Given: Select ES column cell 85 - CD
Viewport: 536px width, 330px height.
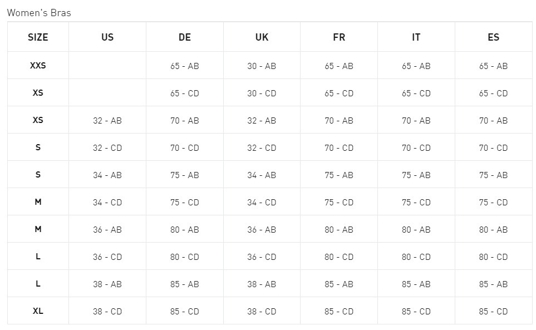Looking at the screenshot, I should pyautogui.click(x=493, y=311).
